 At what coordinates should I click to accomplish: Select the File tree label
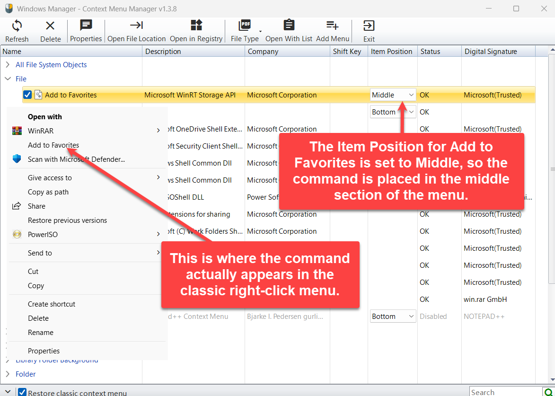[x=21, y=79]
